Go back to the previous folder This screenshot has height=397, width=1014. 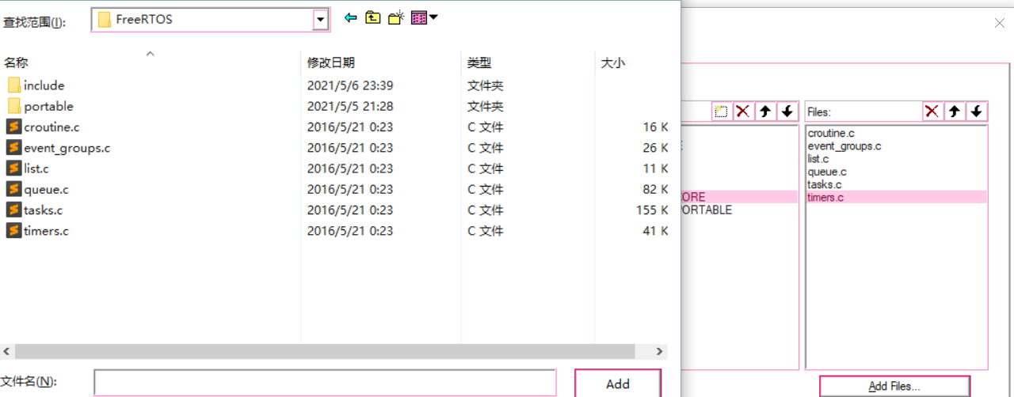pyautogui.click(x=350, y=17)
